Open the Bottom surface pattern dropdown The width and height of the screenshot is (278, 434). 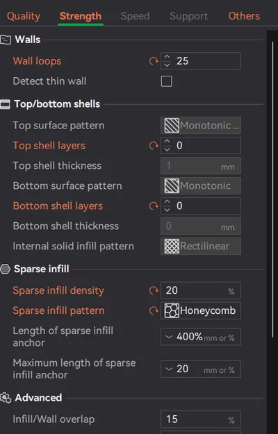point(201,185)
